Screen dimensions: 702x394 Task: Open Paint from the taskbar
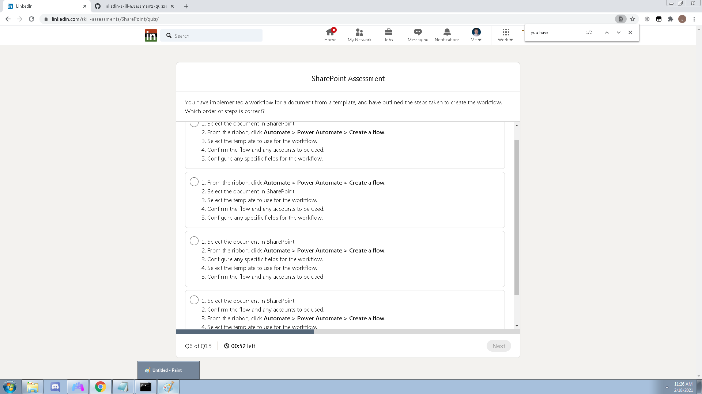(x=168, y=386)
